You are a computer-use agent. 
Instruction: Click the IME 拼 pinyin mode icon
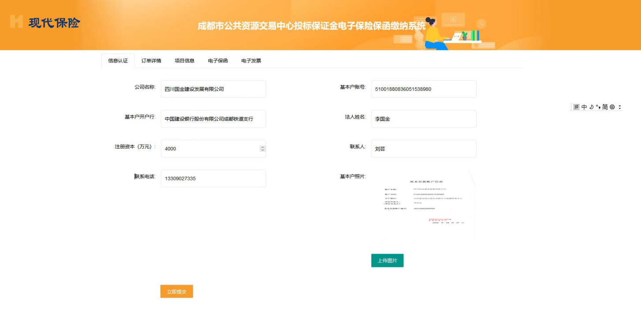[x=576, y=107]
